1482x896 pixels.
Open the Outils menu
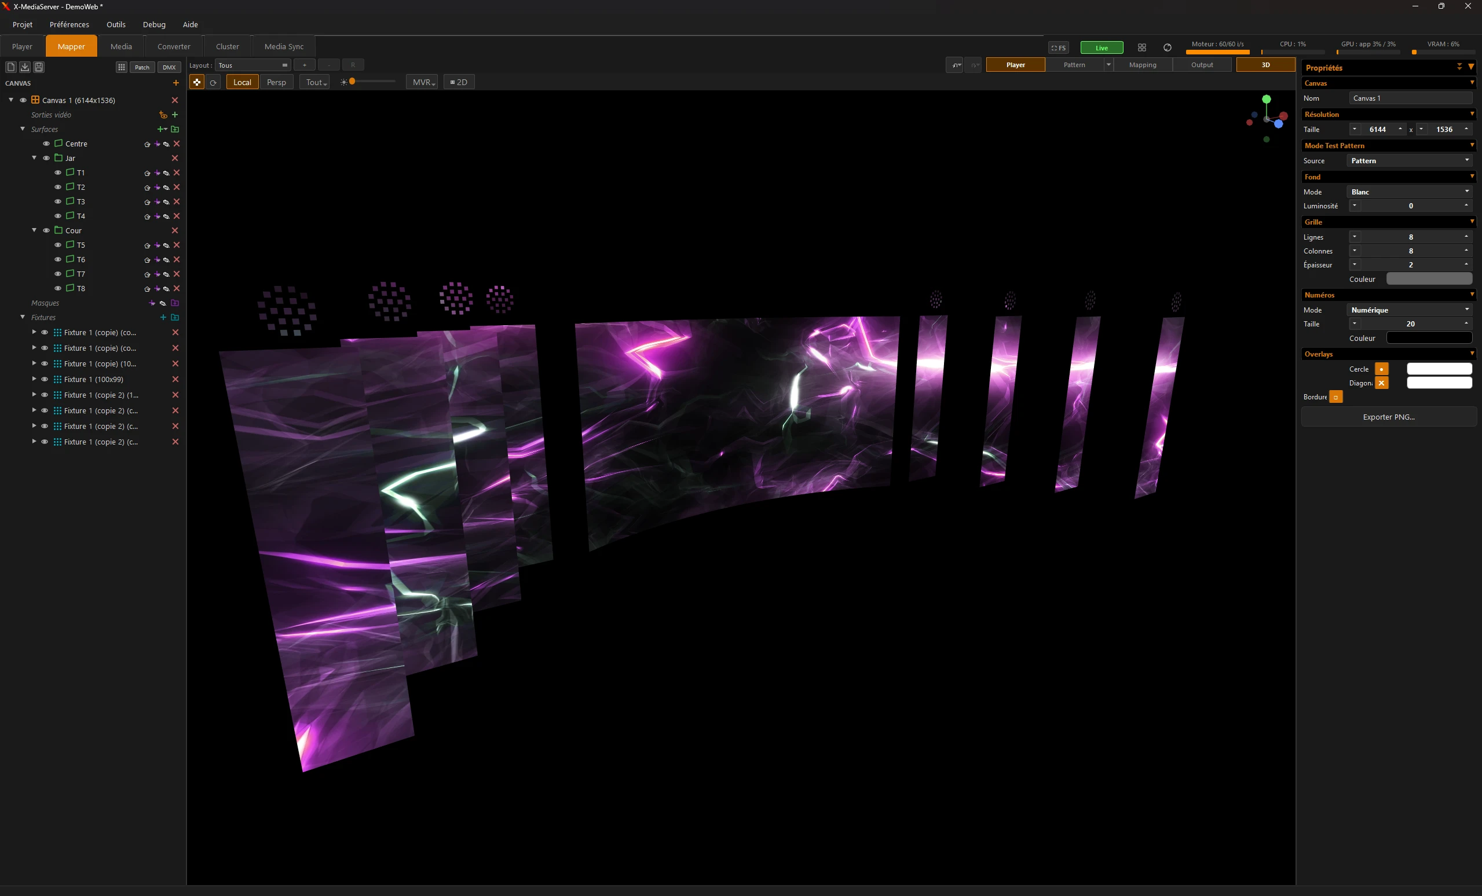point(116,25)
